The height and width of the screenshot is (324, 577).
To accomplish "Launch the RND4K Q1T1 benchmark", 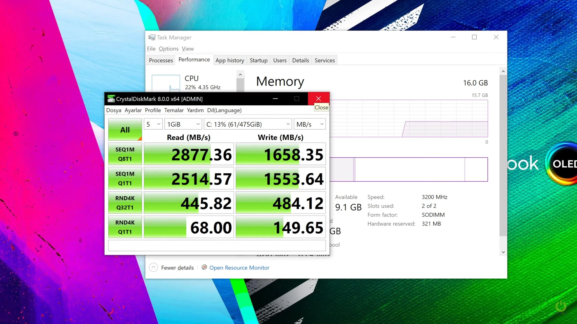I will click(125, 227).
